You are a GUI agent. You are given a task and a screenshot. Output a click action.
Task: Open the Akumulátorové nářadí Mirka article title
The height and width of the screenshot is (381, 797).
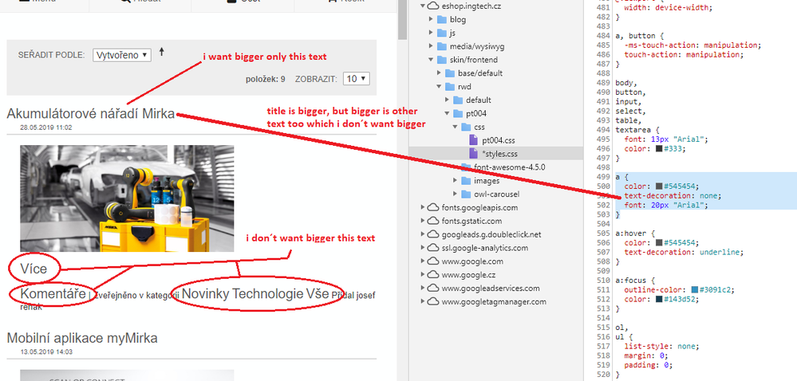[91, 115]
